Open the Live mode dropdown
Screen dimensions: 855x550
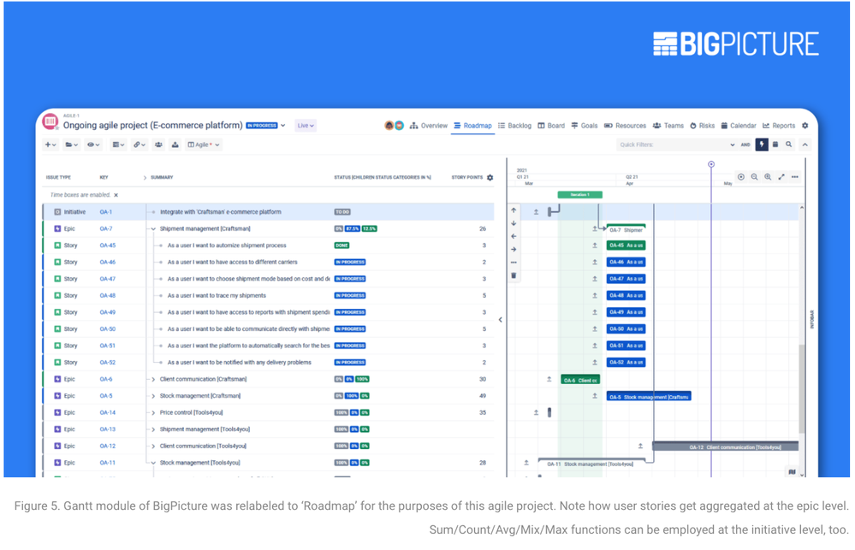click(x=306, y=126)
